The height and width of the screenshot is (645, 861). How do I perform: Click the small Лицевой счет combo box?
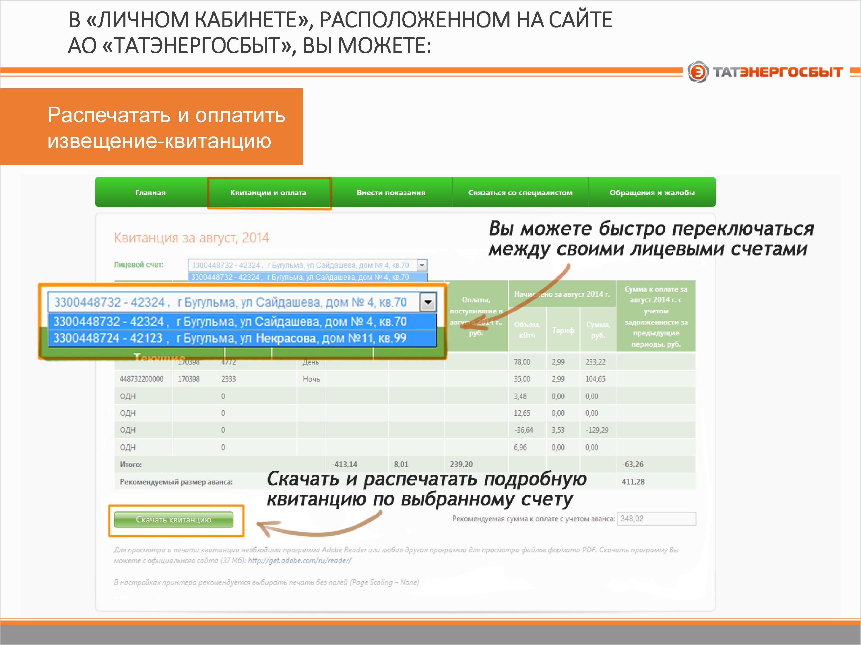(x=307, y=265)
